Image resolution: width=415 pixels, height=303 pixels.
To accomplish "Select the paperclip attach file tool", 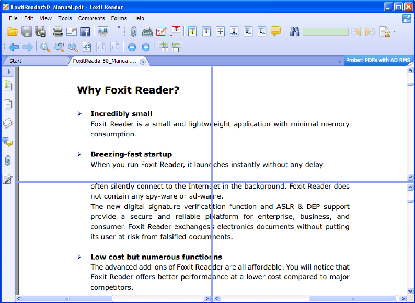I will tap(134, 31).
